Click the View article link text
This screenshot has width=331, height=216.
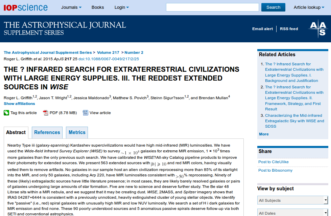pos(100,113)
